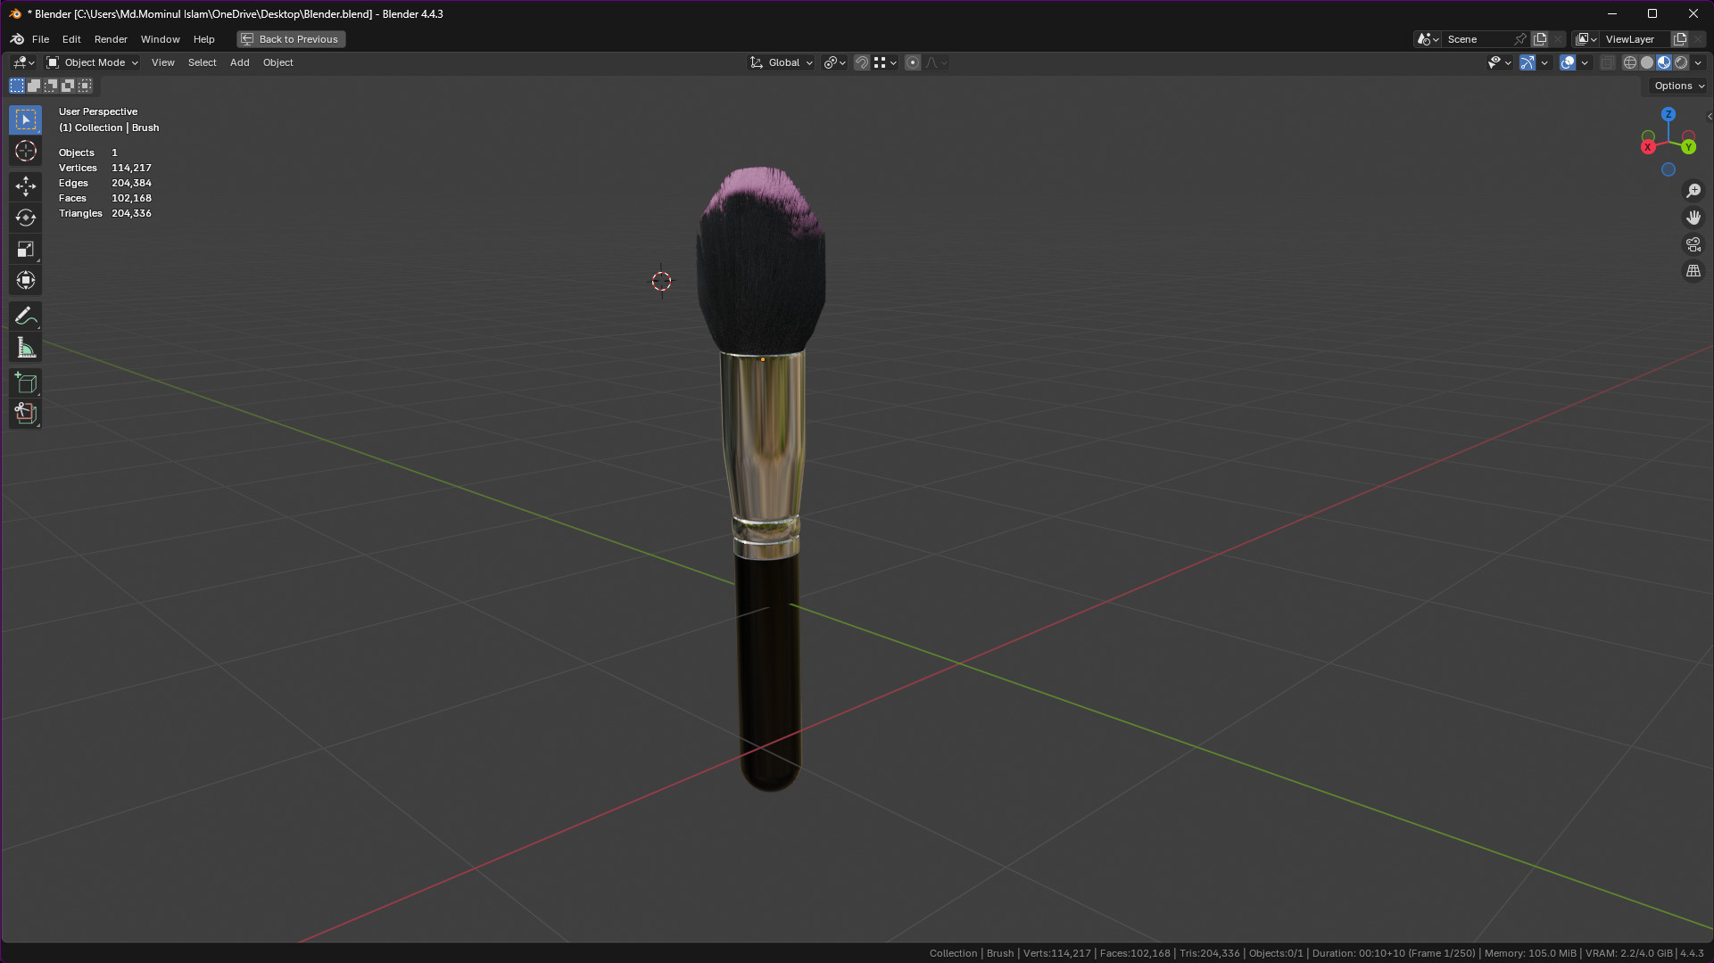Click the red X axis on navigation gizmo
The height and width of the screenshot is (963, 1714).
click(1648, 147)
